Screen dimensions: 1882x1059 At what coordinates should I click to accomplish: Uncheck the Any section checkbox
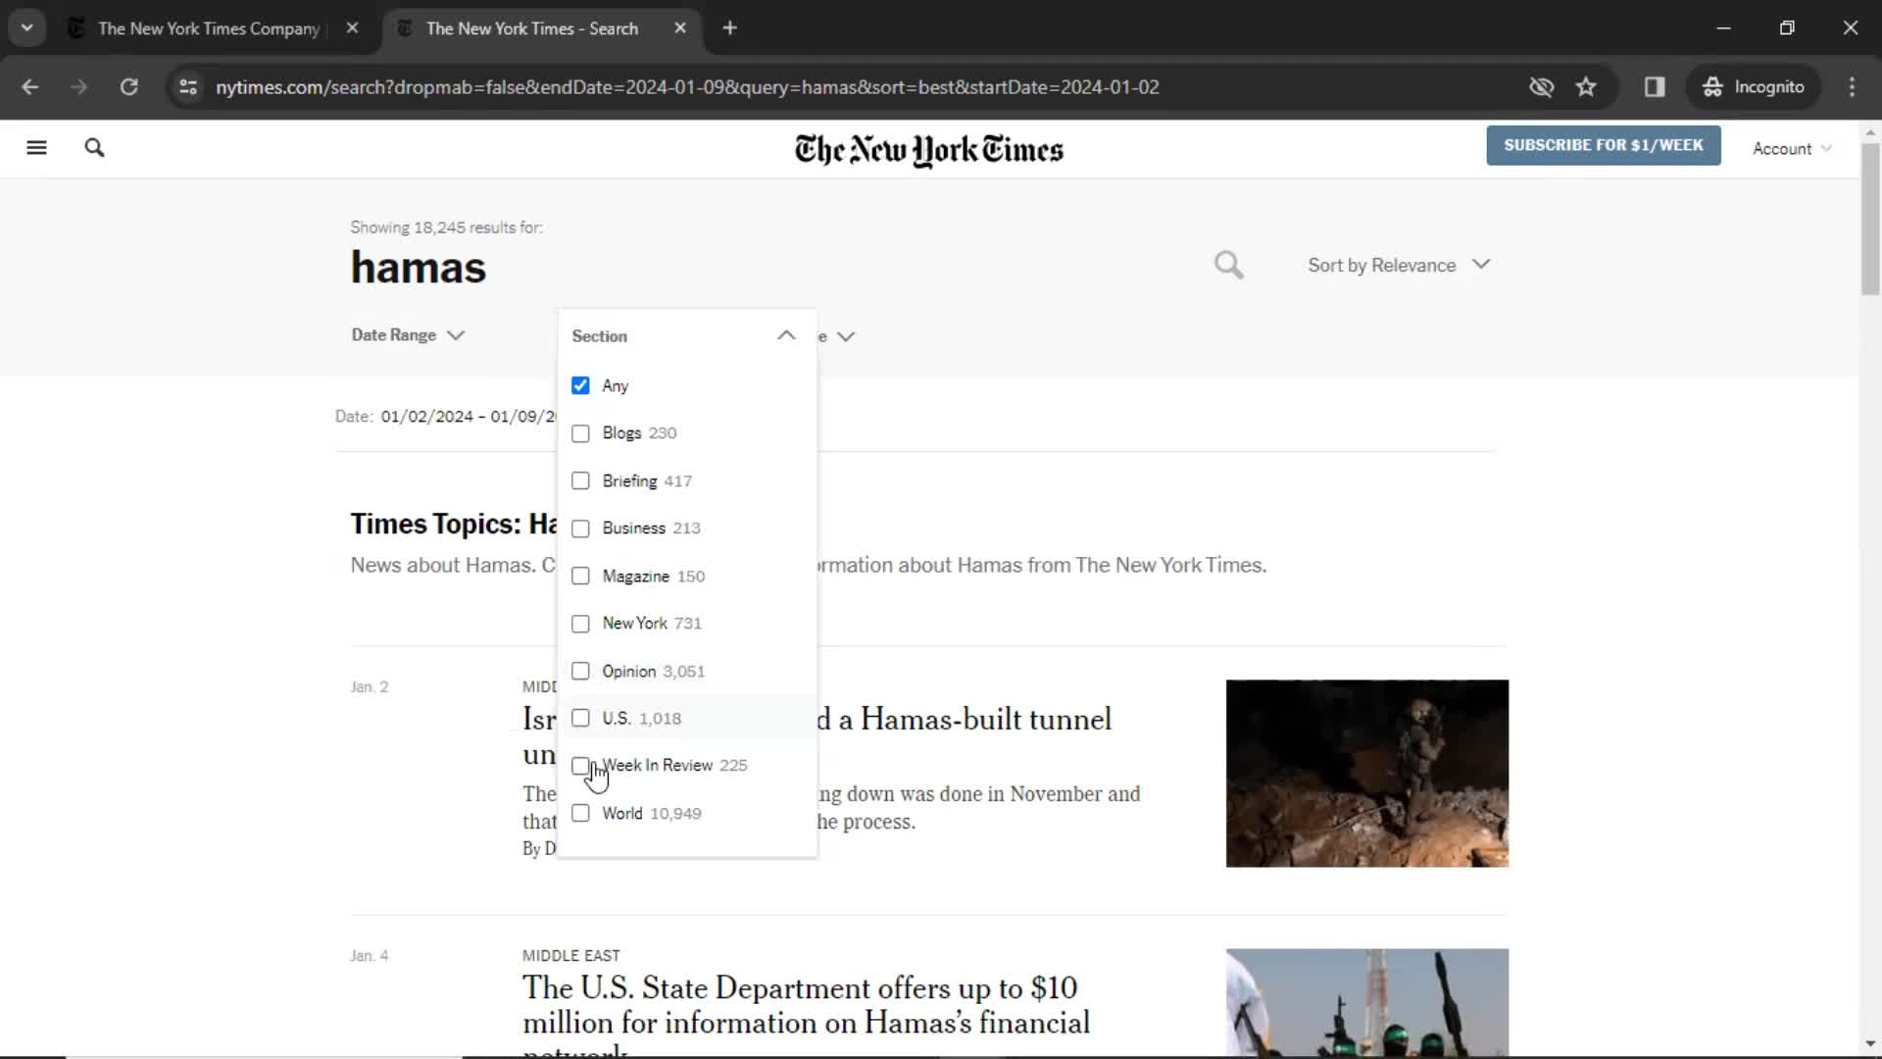pyautogui.click(x=580, y=385)
